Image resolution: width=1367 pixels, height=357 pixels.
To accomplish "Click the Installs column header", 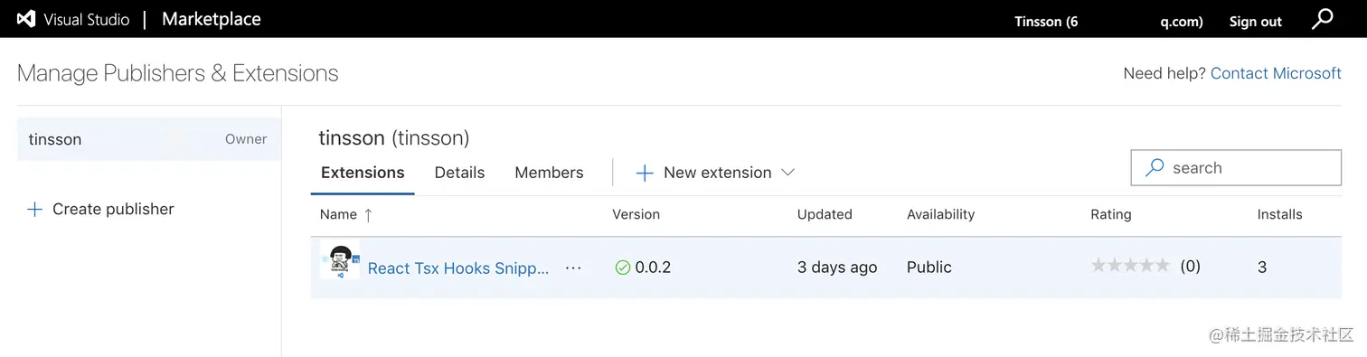I will click(x=1279, y=214).
